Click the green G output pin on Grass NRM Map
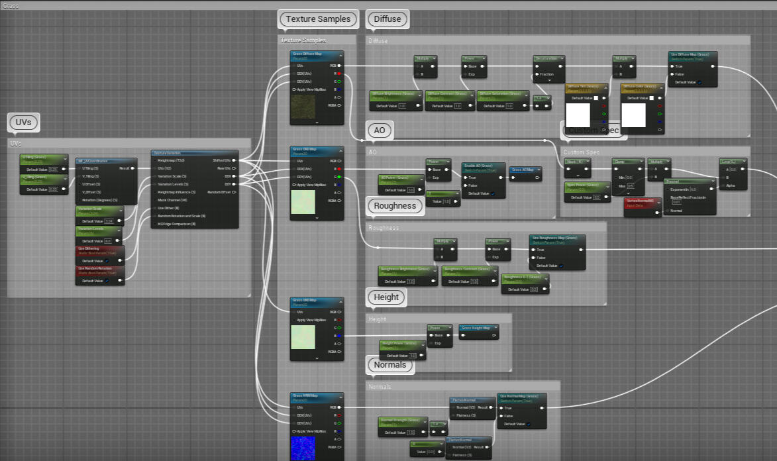The width and height of the screenshot is (777, 461). [339, 423]
